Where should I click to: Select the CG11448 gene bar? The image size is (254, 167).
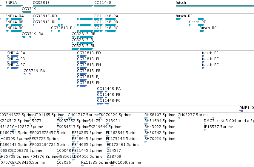pyautogui.click(x=105, y=6)
